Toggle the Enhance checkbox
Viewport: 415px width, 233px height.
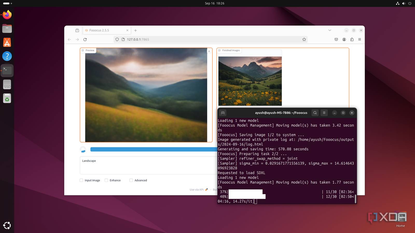point(106,180)
